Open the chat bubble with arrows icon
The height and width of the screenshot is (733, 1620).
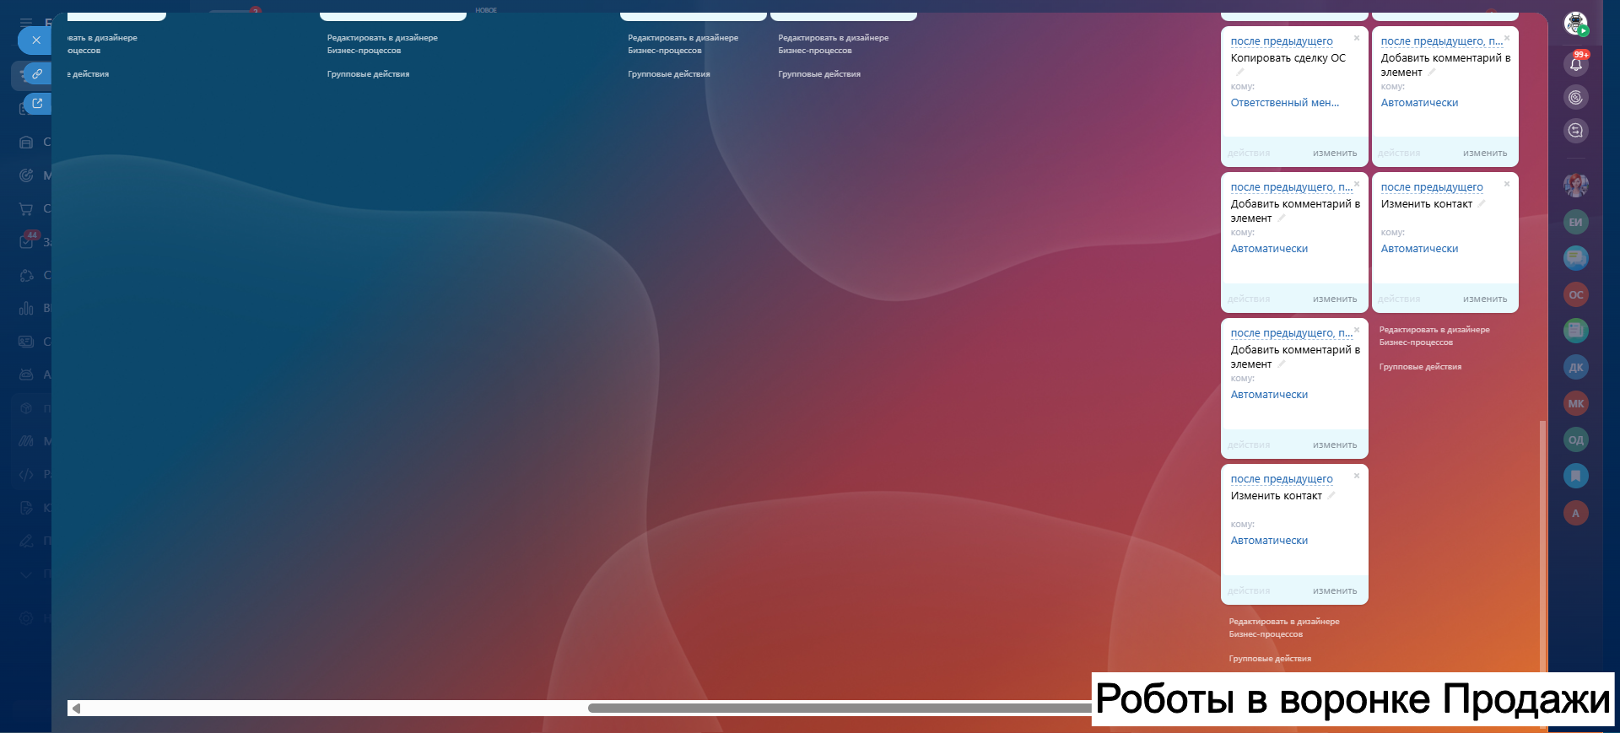[1575, 131]
